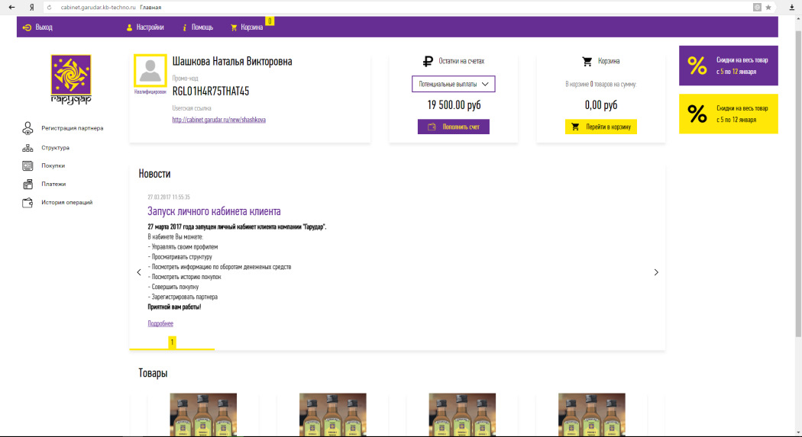Screen dimensions: 802x437
Task: Open the purple discount banner
Action: point(729,66)
